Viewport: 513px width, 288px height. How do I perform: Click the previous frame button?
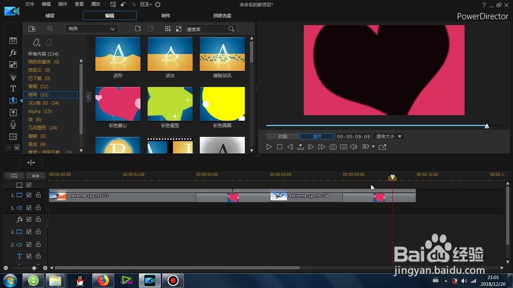[290, 147]
